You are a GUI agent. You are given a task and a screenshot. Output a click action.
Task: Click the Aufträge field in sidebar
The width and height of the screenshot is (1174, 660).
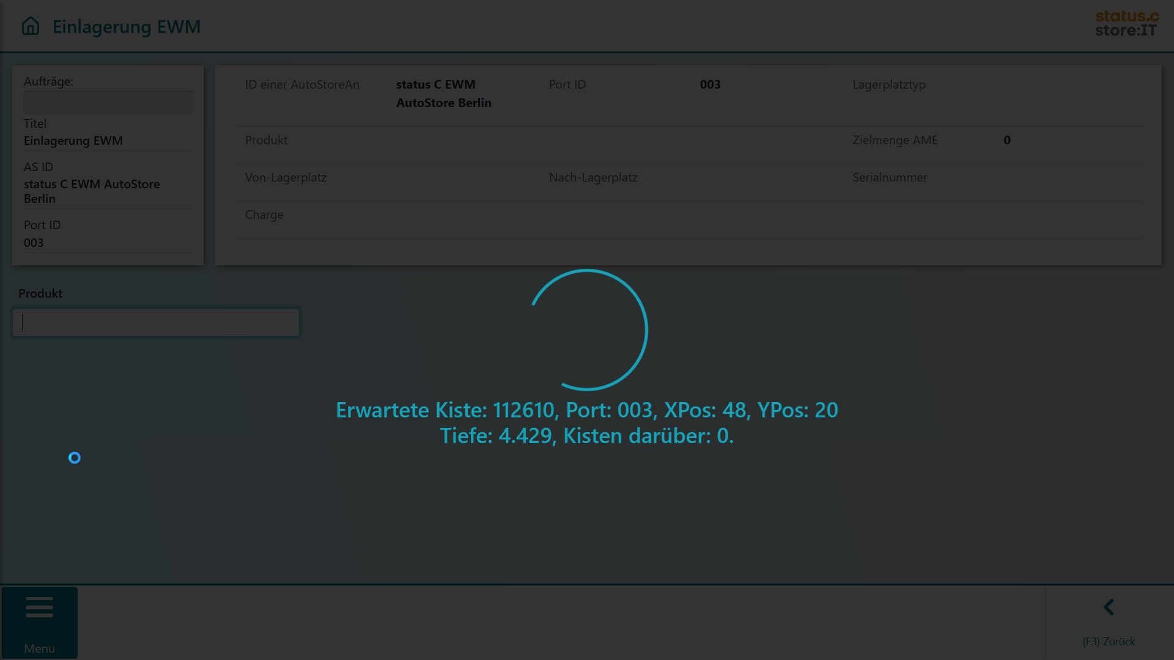[x=108, y=102]
